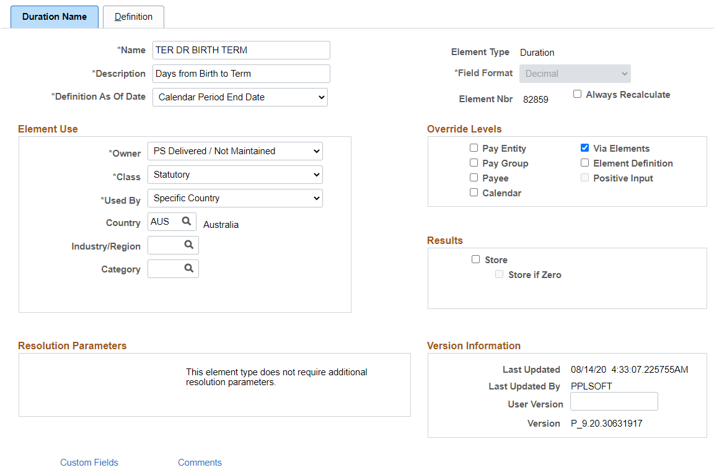Click the User Version input field
The width and height of the screenshot is (714, 470).
tap(614, 401)
